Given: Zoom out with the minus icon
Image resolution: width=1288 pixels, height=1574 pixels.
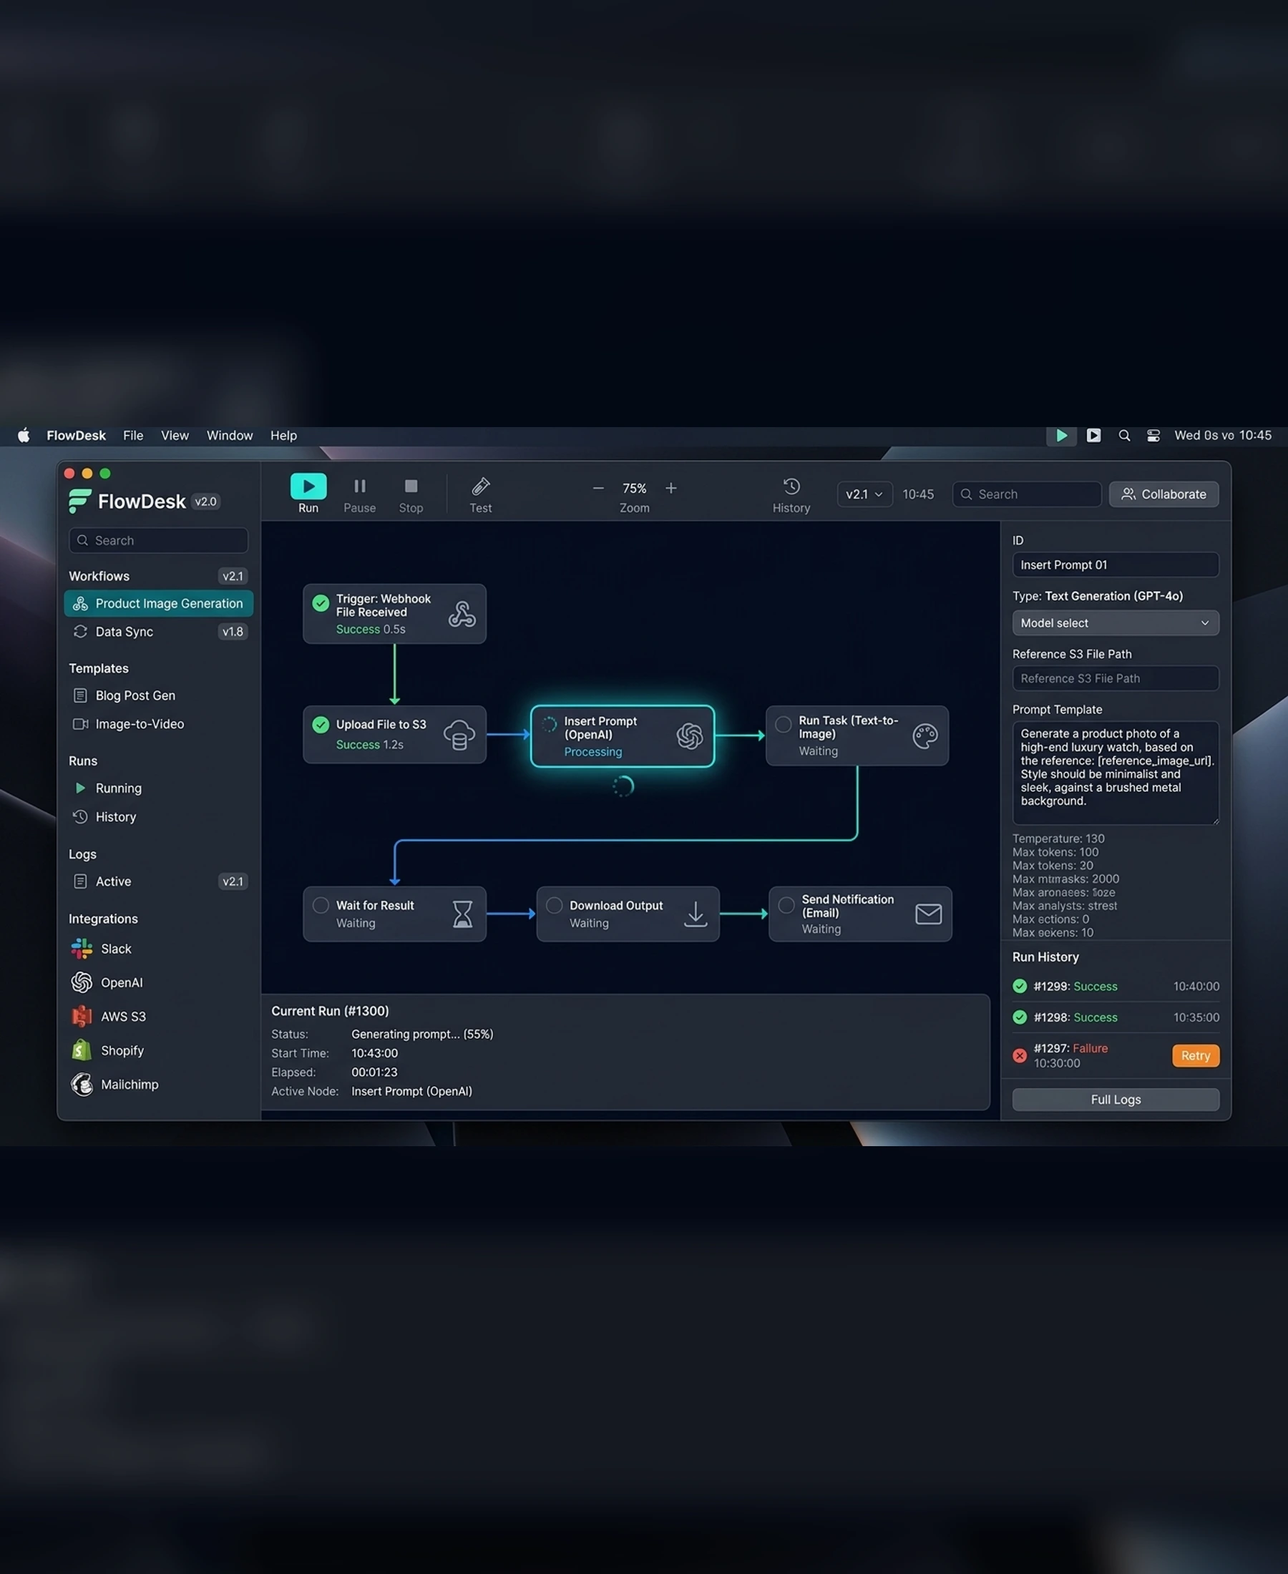Looking at the screenshot, I should pyautogui.click(x=598, y=488).
